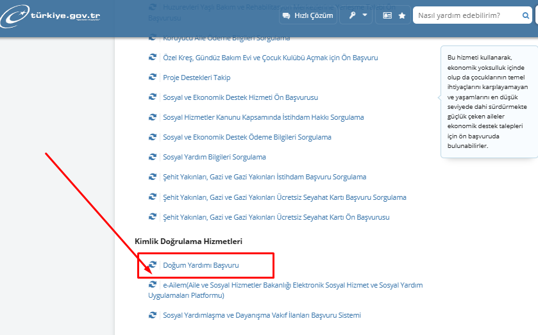Open the Hızlı Çözüm quick help button
This screenshot has height=335, width=538.
pyautogui.click(x=308, y=15)
